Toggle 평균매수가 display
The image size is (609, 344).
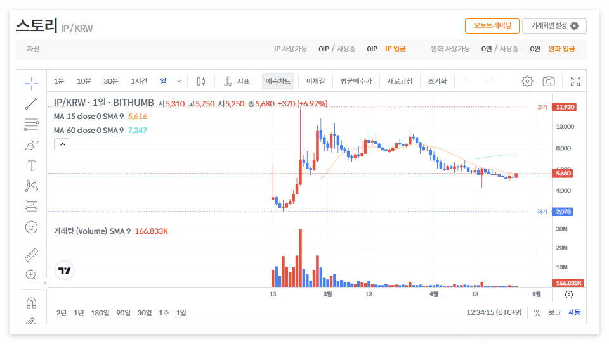click(x=356, y=81)
